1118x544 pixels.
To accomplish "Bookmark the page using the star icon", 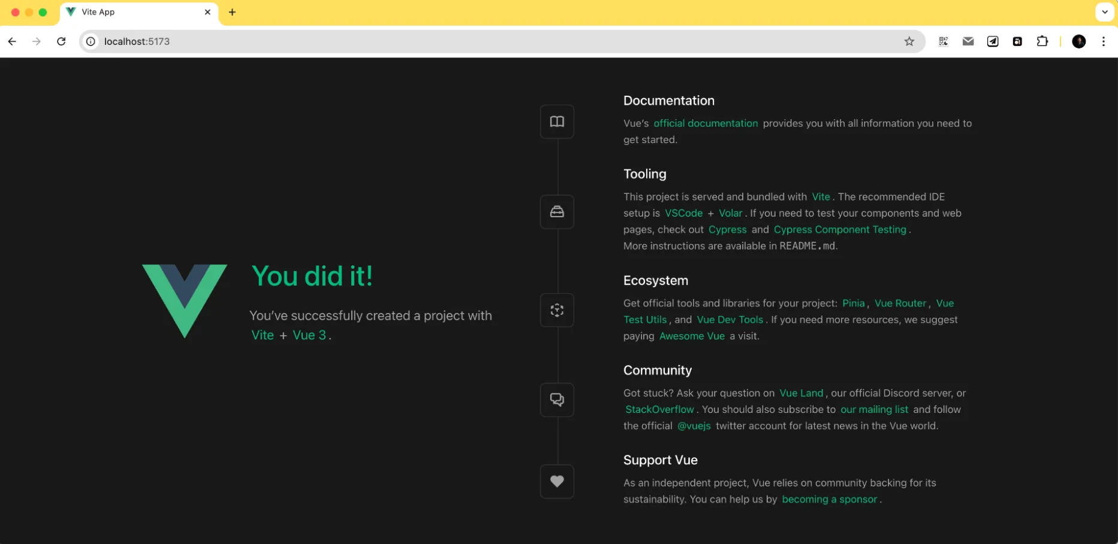I will [909, 41].
